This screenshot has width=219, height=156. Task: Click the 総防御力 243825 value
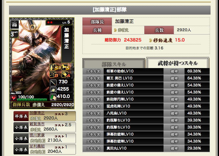133,40
